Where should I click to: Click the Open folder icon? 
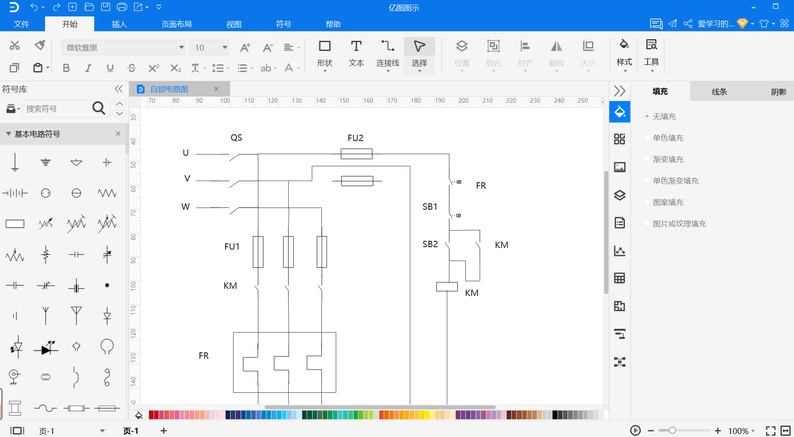89,7
